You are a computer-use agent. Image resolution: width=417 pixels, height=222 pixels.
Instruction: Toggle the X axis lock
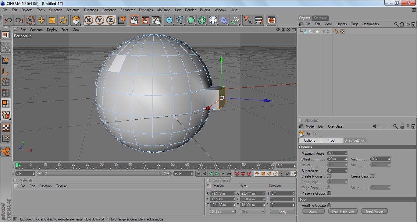pyautogui.click(x=89, y=20)
